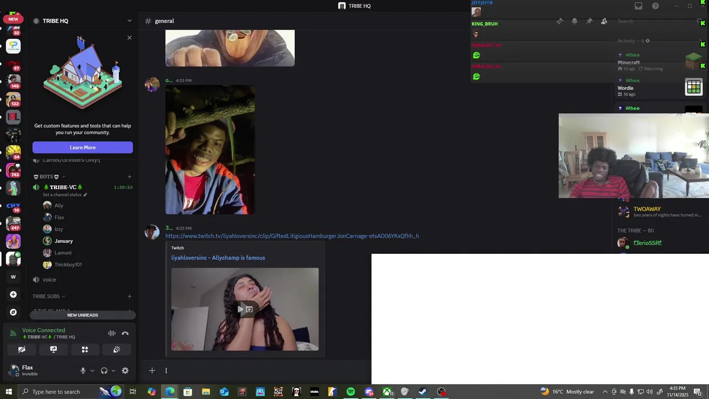The width and height of the screenshot is (709, 399).
Task: Open the Threads icon in channel header
Action: (x=559, y=21)
